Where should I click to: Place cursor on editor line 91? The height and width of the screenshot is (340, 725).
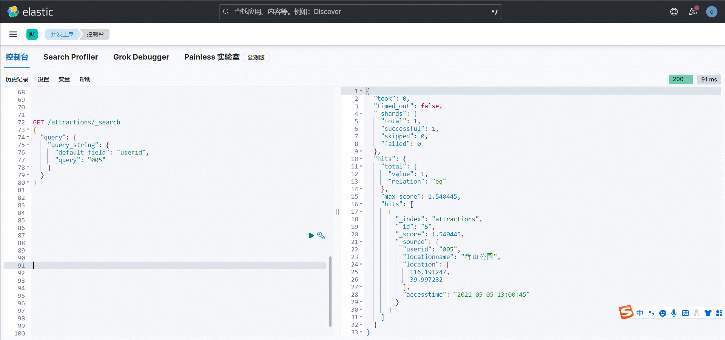(179, 265)
